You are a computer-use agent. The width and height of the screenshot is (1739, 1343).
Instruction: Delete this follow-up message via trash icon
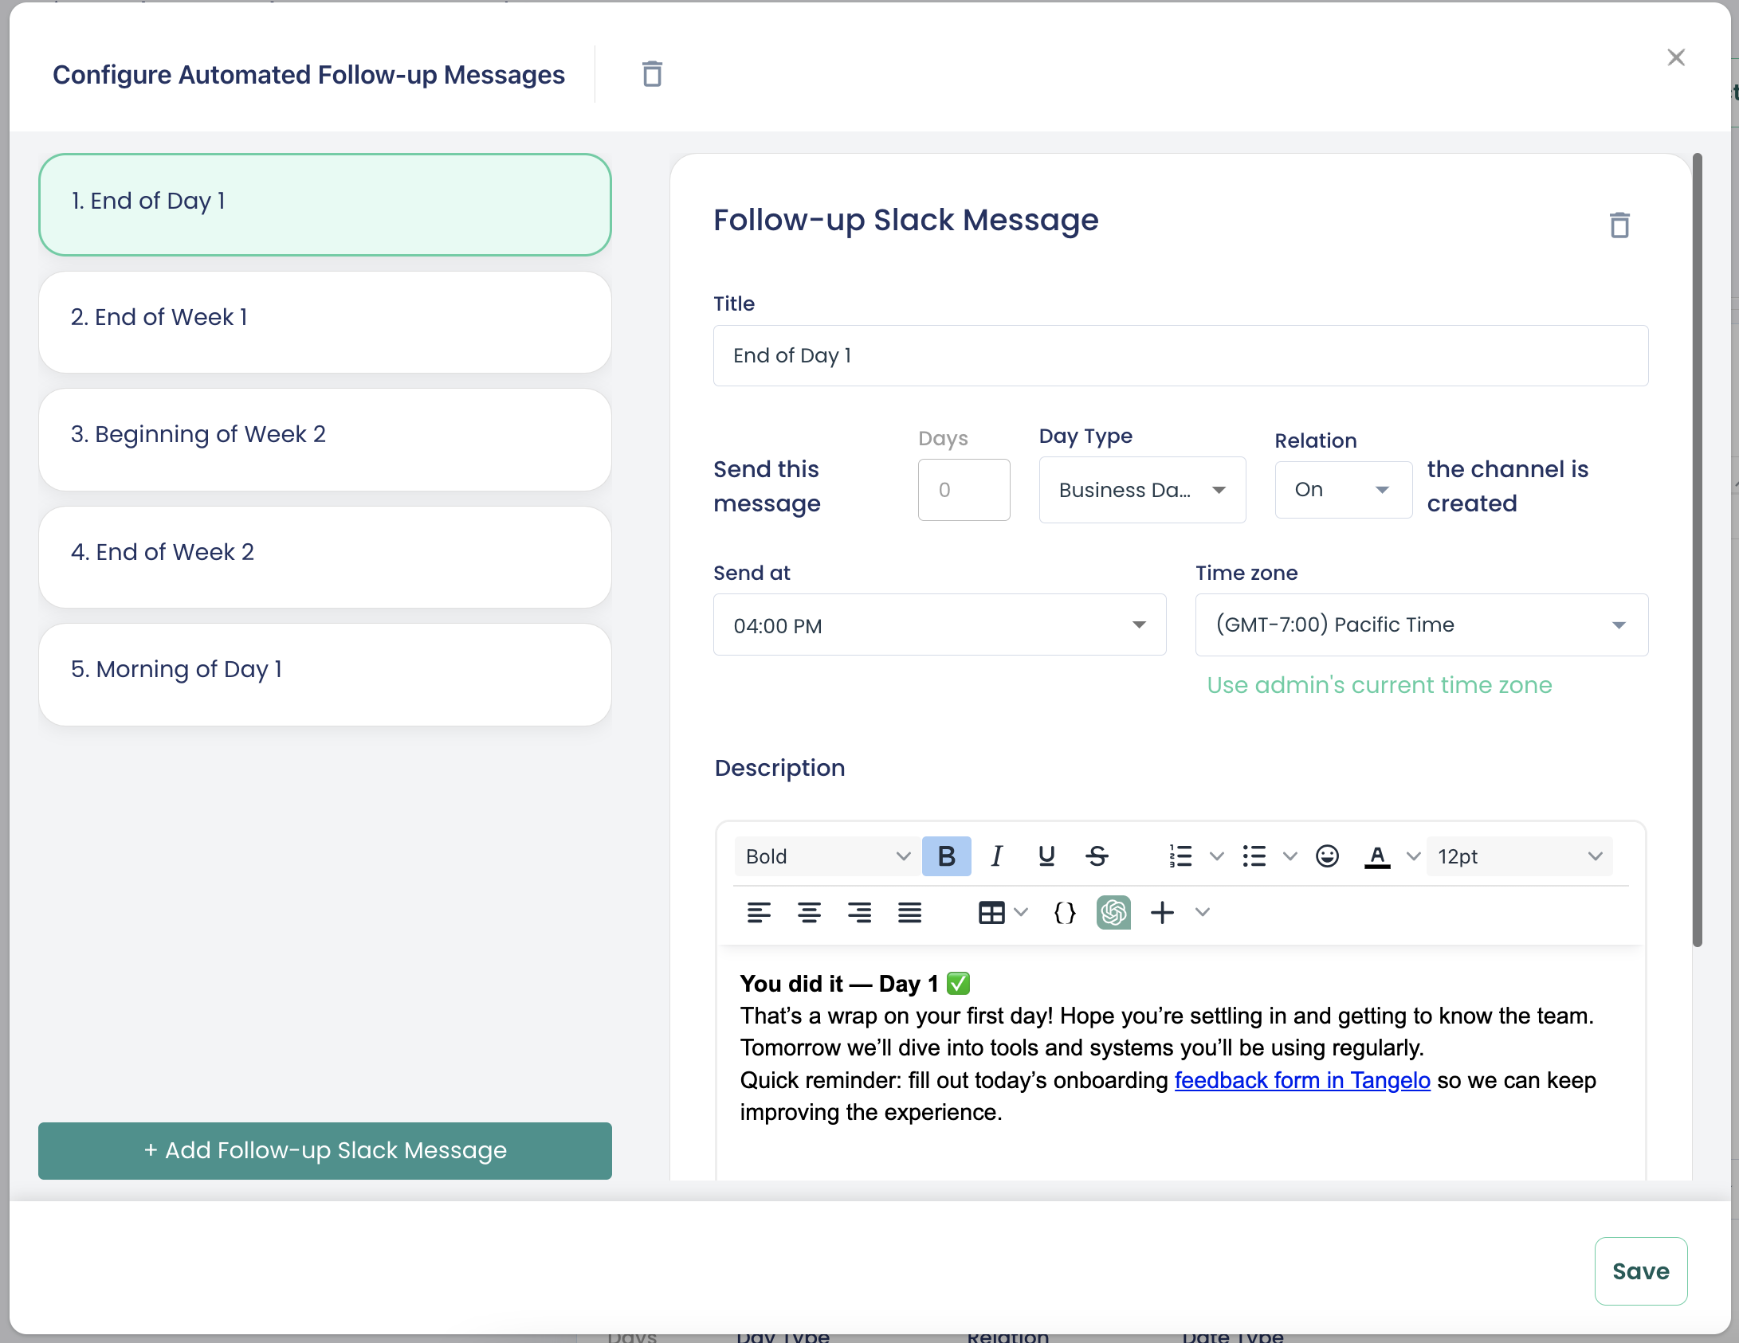pos(1619,225)
